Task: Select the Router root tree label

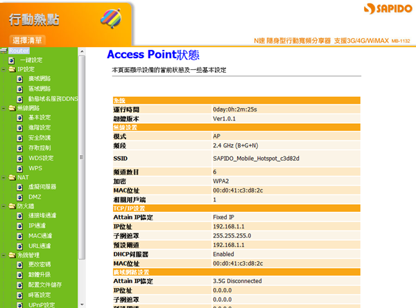Action: click(19, 51)
